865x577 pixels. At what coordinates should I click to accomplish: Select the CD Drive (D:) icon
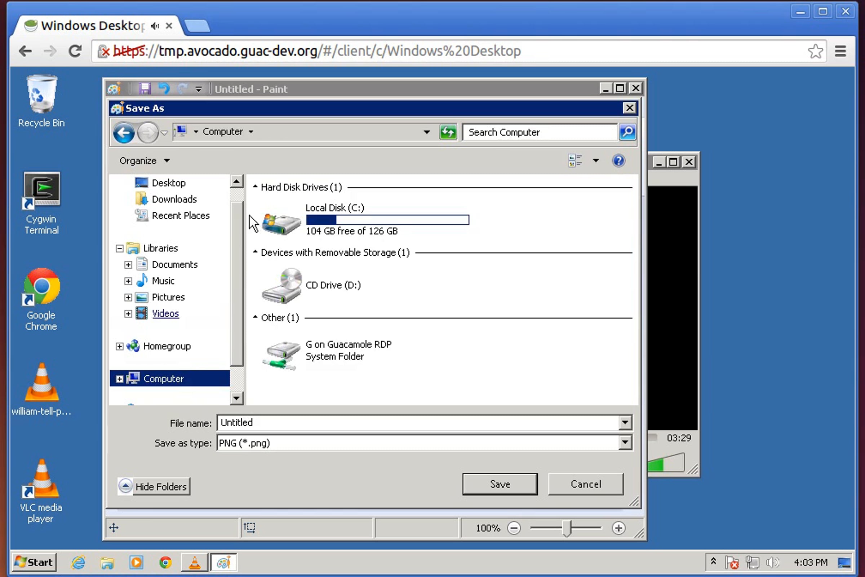tap(282, 286)
